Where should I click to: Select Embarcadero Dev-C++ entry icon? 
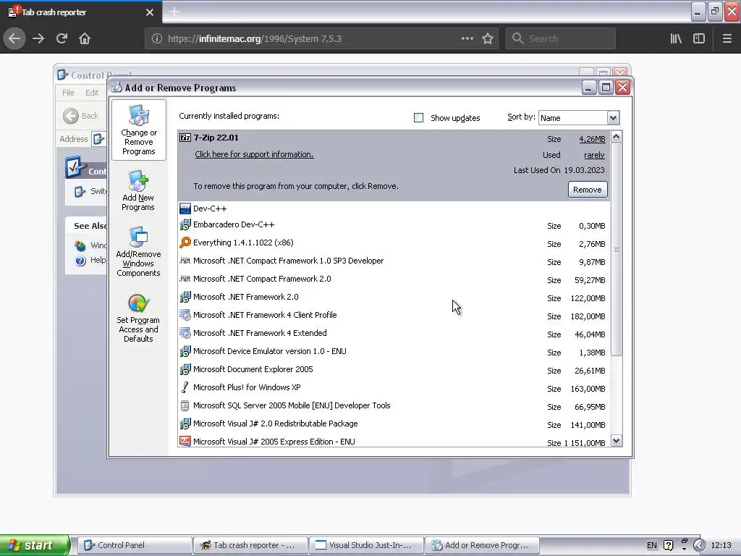tap(185, 224)
